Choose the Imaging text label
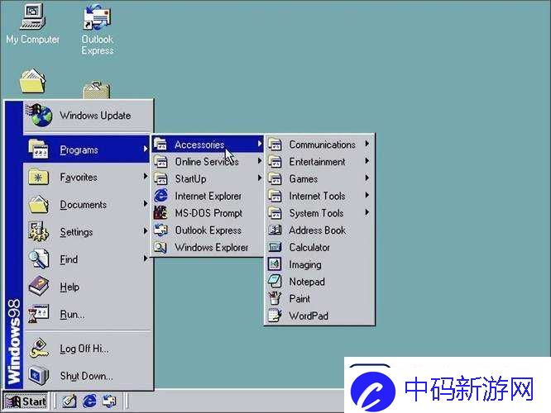The width and height of the screenshot is (551, 413). tap(305, 264)
